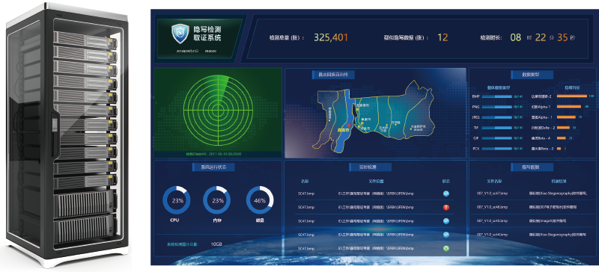
Task: Click the blue shield logo icon
Action: pos(180,34)
